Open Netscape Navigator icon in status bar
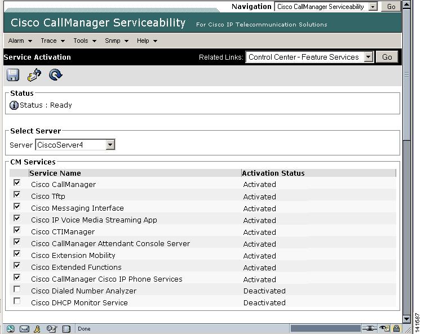Image resolution: width=421 pixels, height=334 pixels. coord(11,328)
